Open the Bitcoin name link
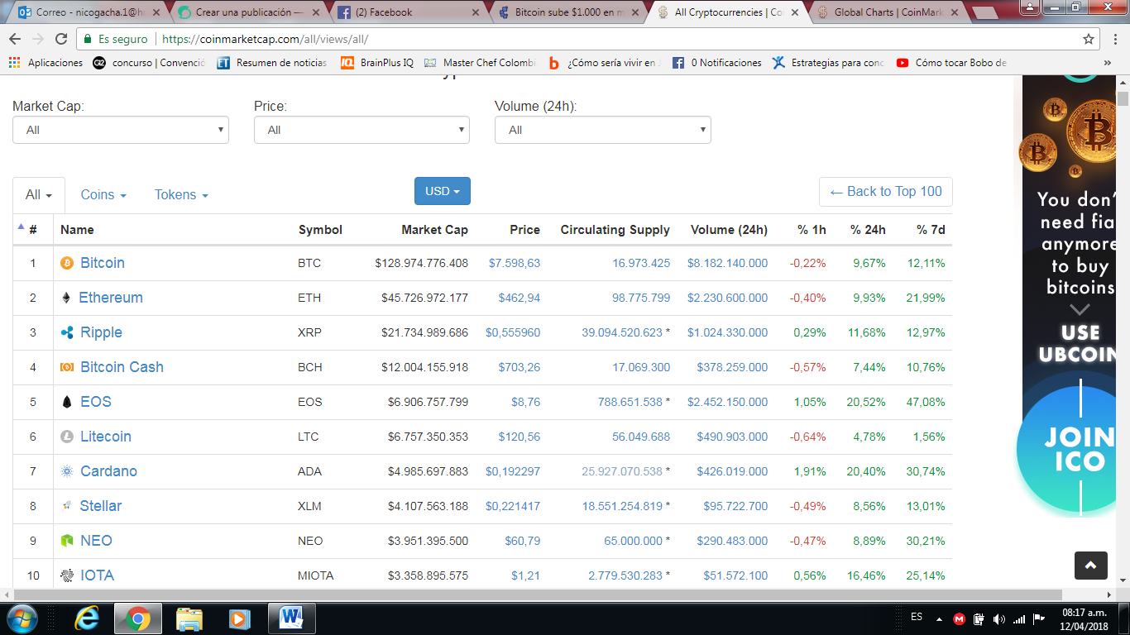 point(103,263)
